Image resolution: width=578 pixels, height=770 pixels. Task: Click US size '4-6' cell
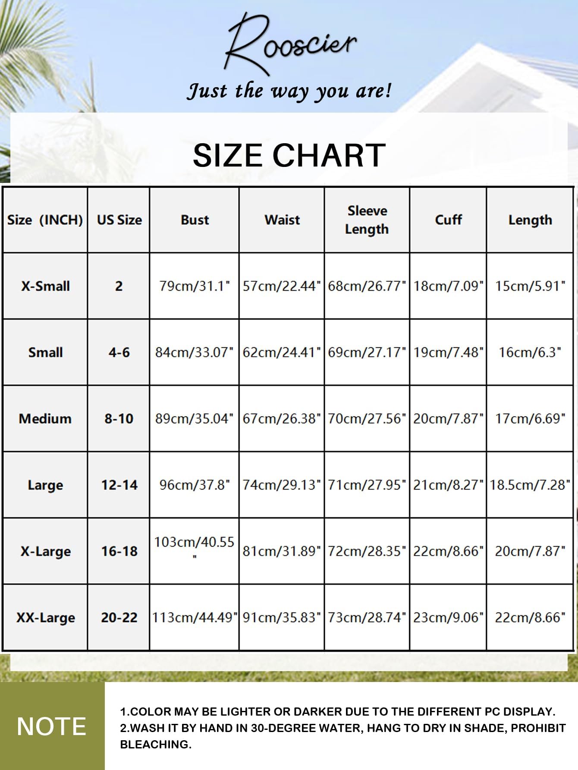[119, 352]
